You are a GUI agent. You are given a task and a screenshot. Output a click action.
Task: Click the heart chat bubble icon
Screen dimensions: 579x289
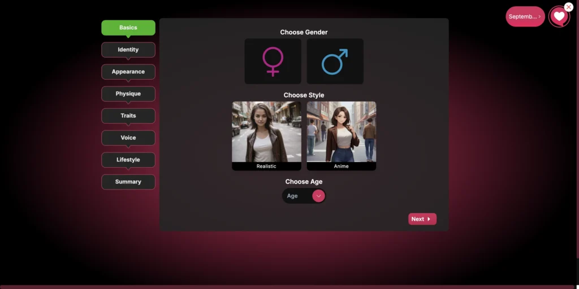[x=559, y=17]
